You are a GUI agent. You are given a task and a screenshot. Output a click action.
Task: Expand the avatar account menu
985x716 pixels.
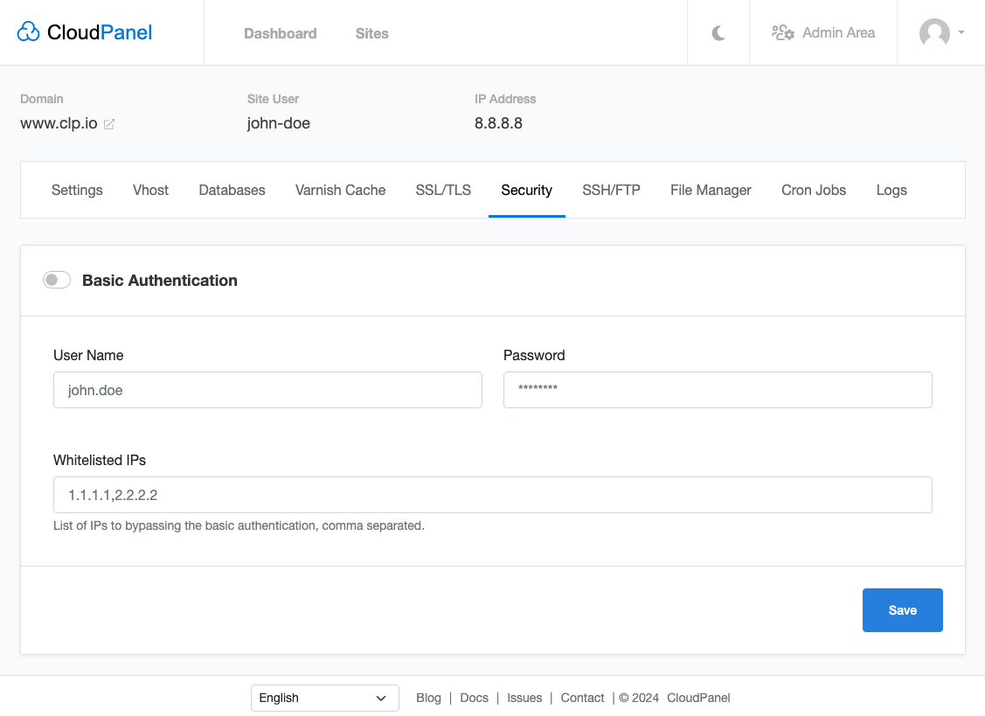[961, 33]
